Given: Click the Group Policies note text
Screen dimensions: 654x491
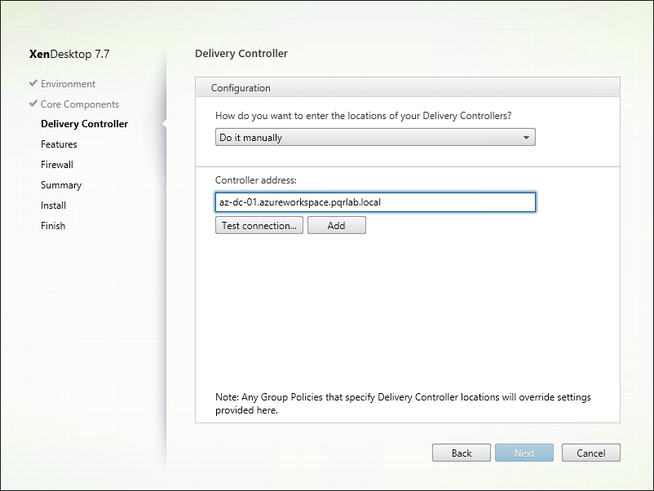Looking at the screenshot, I should (403, 404).
